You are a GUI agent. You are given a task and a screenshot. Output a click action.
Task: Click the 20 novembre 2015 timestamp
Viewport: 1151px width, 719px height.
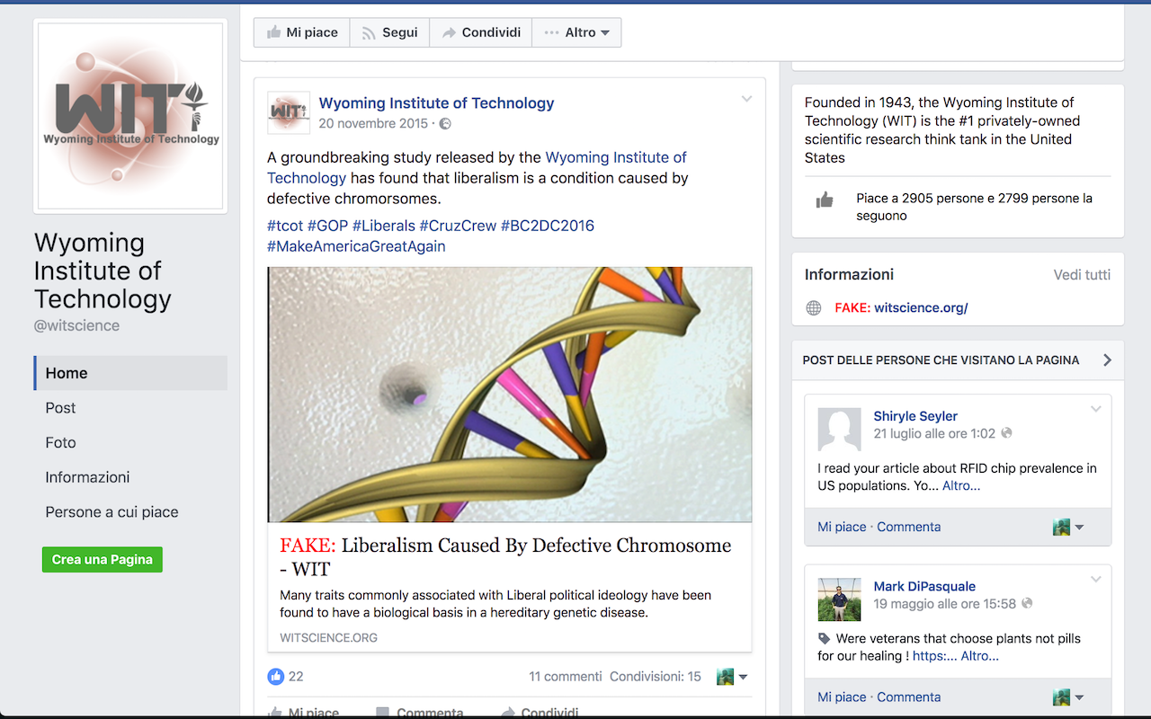(373, 123)
